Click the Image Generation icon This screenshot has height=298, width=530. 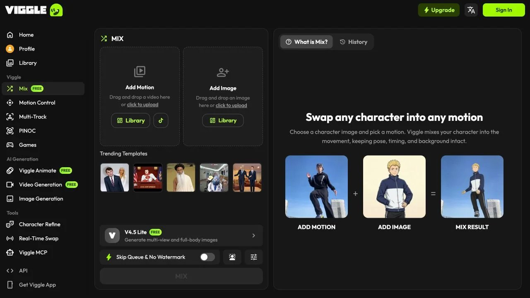tap(10, 199)
